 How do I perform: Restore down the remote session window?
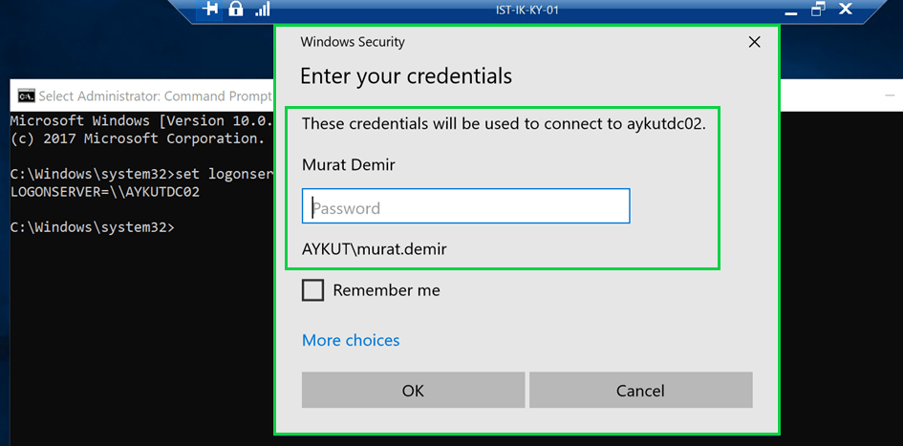(x=817, y=10)
